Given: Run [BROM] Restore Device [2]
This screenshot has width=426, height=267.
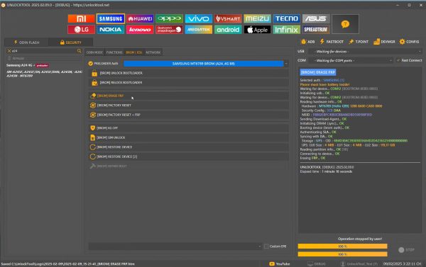Looking at the screenshot, I should pyautogui.click(x=189, y=157).
